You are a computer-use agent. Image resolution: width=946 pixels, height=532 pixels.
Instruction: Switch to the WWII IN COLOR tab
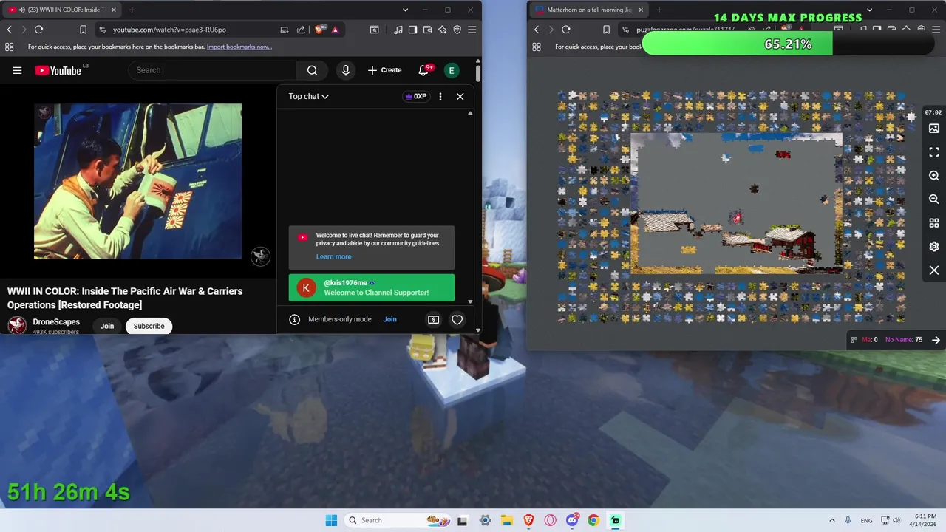(61, 10)
